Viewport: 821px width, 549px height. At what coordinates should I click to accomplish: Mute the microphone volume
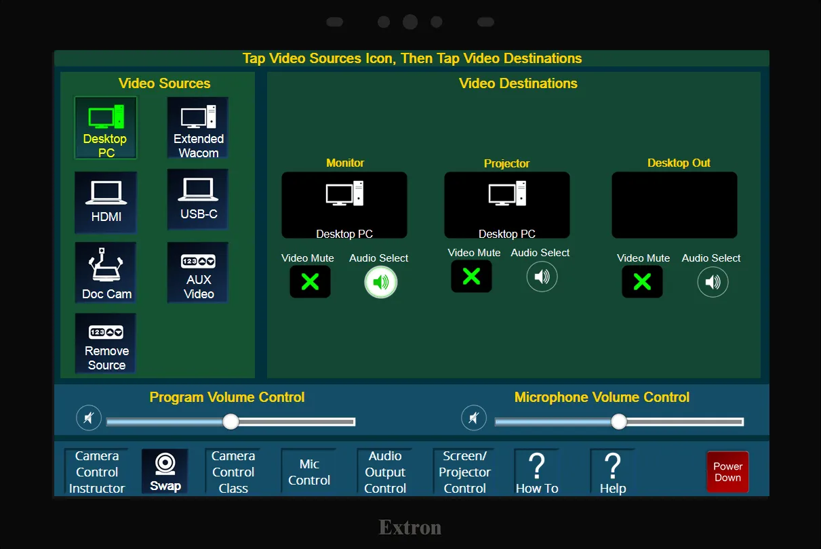[474, 418]
